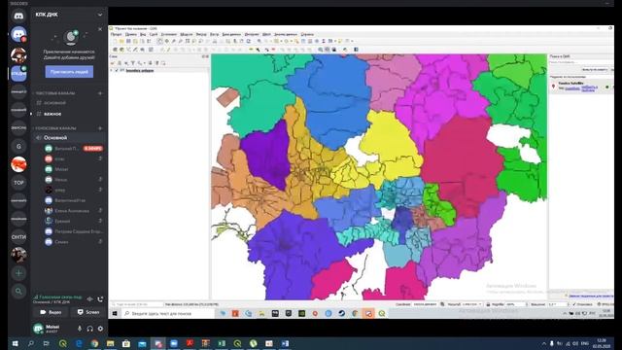Open the G server in the sidebar

click(x=18, y=146)
